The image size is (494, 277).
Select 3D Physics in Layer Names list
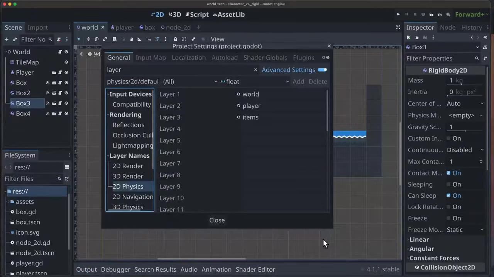pyautogui.click(x=128, y=207)
